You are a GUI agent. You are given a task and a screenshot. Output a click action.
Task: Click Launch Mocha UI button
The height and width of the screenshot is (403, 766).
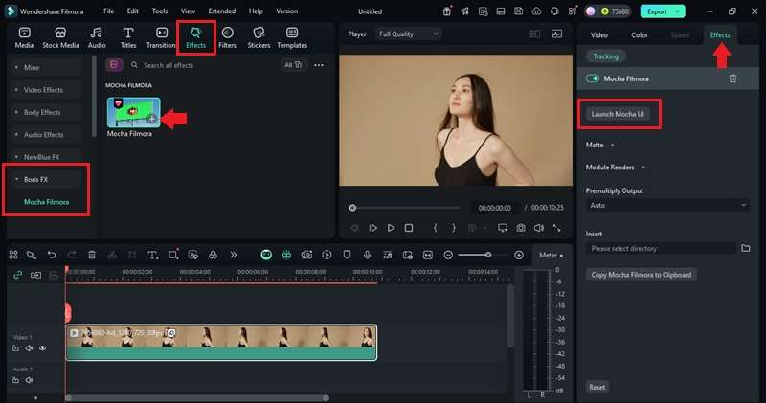[x=618, y=114]
